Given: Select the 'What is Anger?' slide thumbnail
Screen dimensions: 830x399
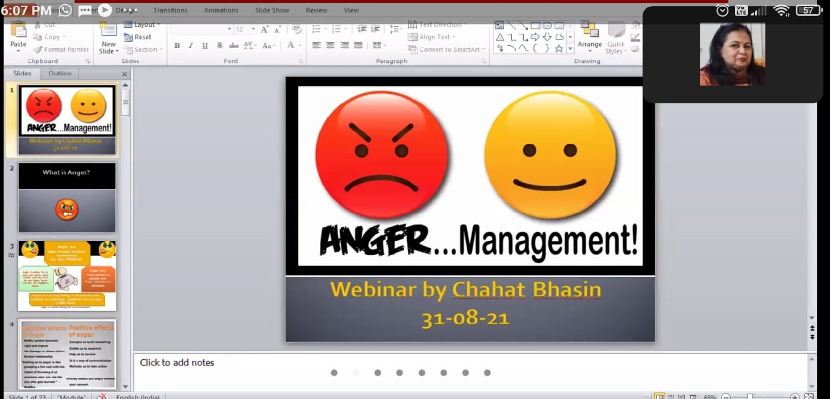Looking at the screenshot, I should tap(67, 198).
